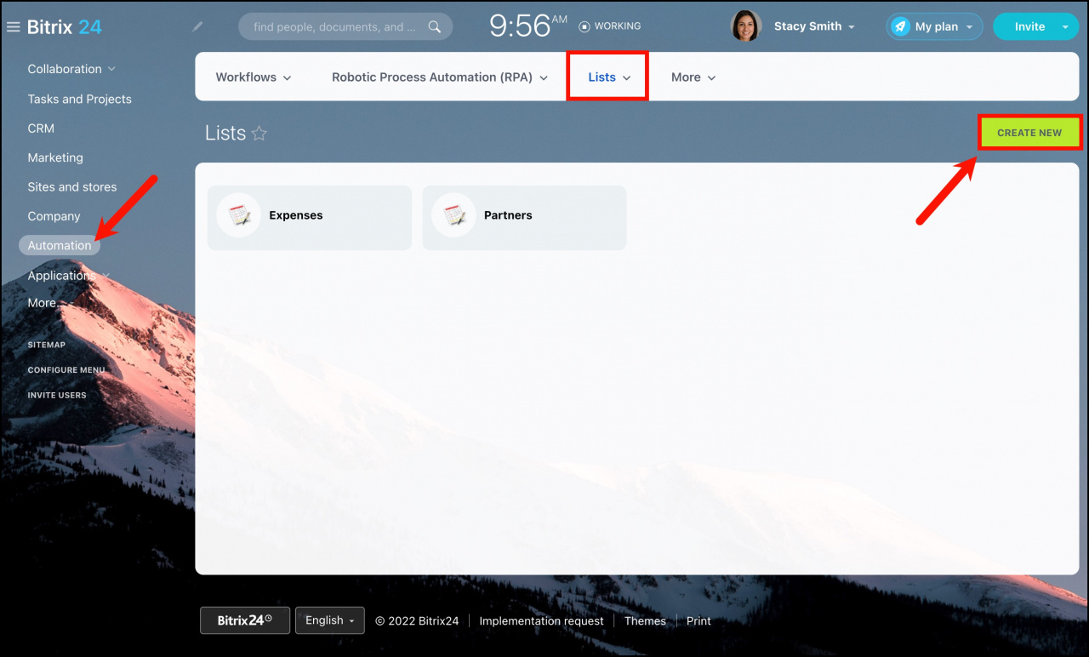Click the Create New button

pos(1029,133)
